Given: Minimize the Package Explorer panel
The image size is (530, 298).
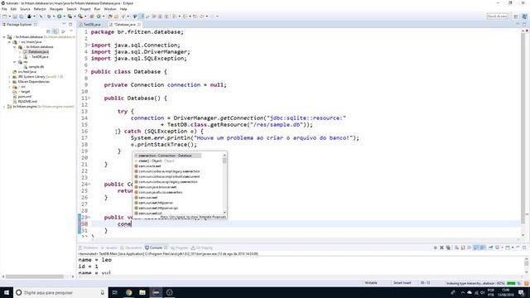Looking at the screenshot, I should pos(64,24).
